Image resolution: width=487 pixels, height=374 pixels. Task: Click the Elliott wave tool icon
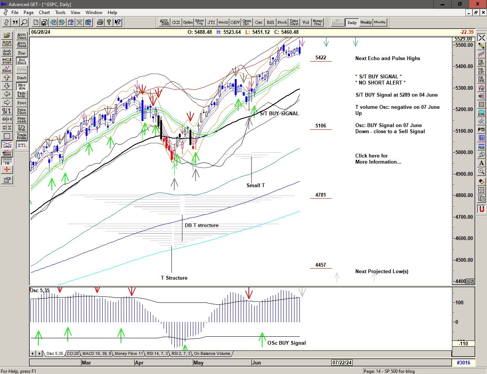[x=7, y=69]
